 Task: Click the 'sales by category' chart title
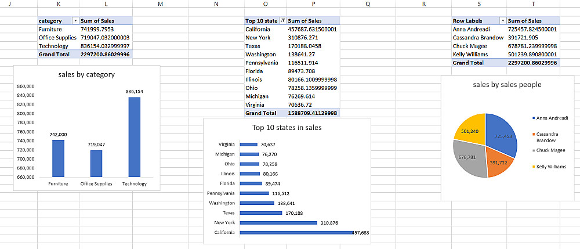pyautogui.click(x=86, y=74)
